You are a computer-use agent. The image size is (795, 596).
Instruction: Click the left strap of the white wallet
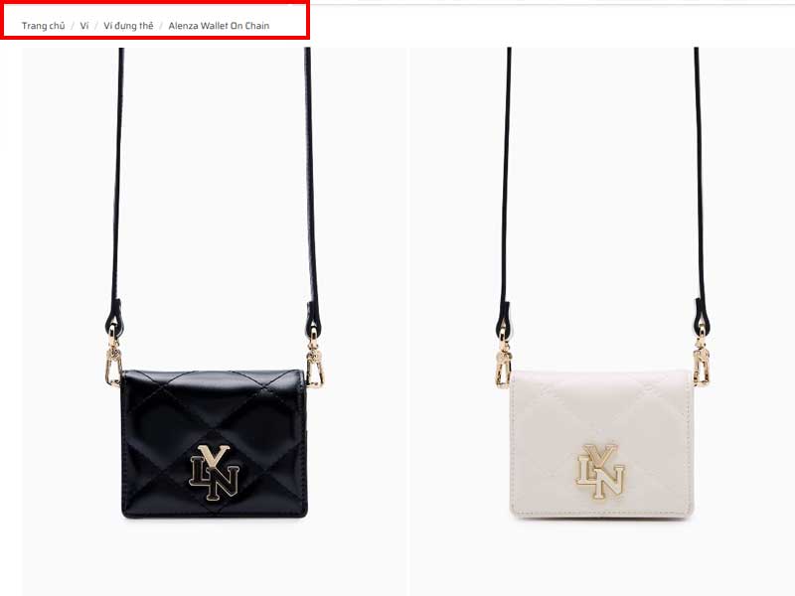pos(506,188)
